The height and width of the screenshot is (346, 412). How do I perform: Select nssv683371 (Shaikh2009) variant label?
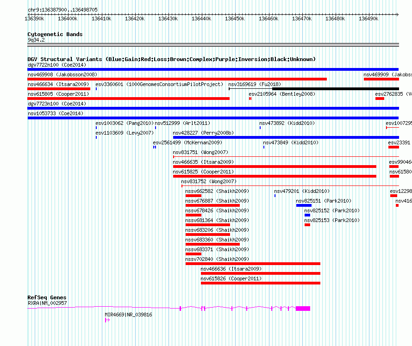[x=217, y=249]
